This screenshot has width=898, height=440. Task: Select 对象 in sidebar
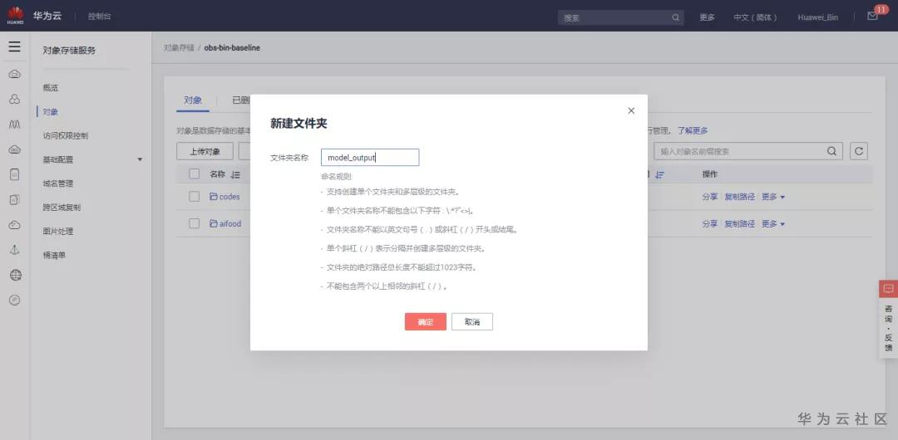51,111
